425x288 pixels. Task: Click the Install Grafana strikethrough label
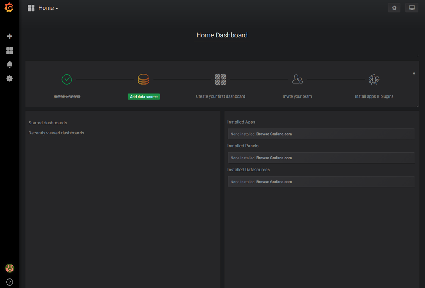pos(67,96)
